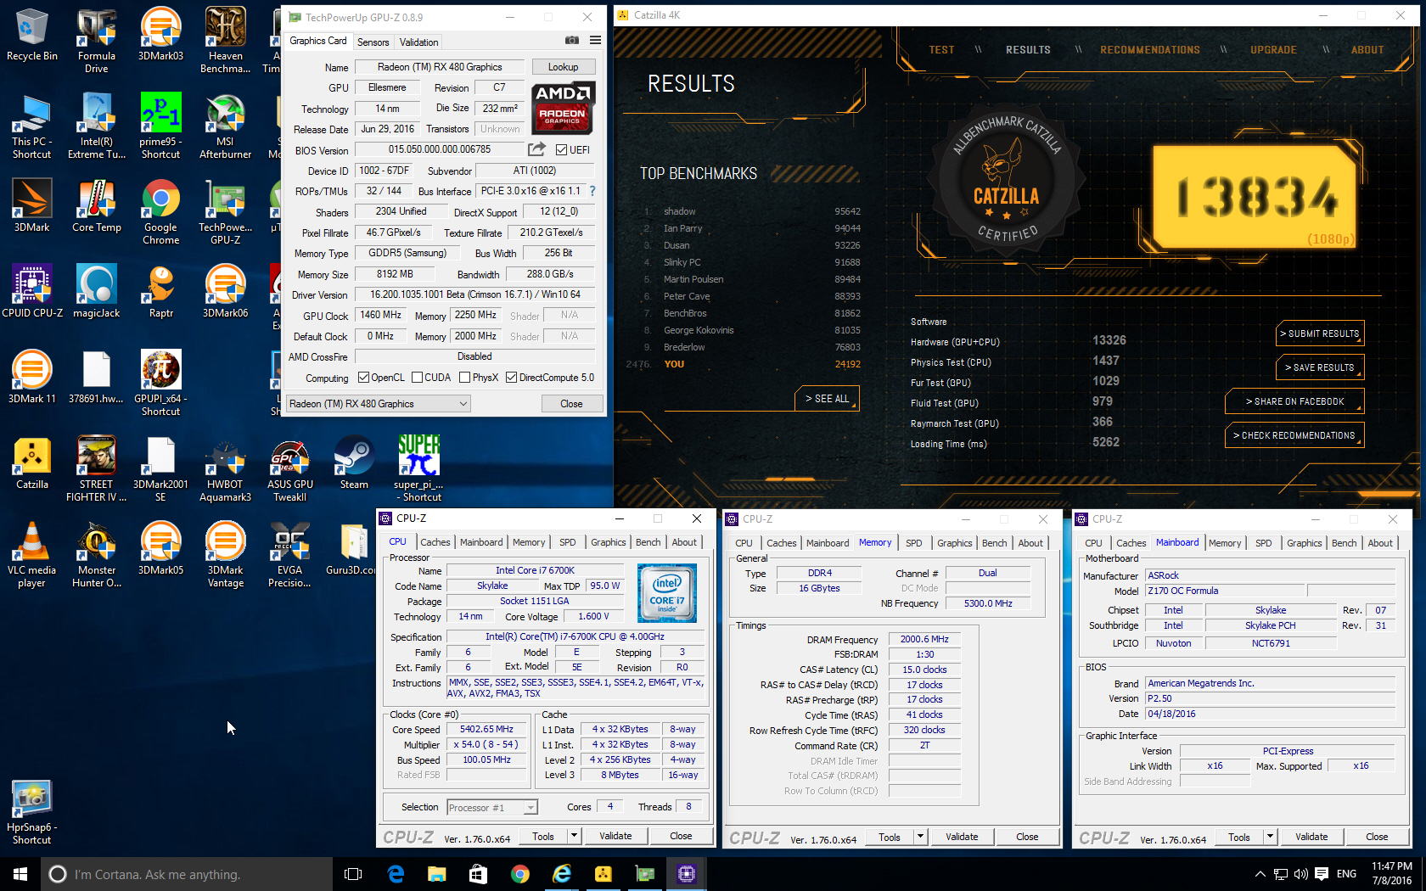This screenshot has width=1426, height=891.
Task: Click in Cortana search box
Action: [187, 874]
